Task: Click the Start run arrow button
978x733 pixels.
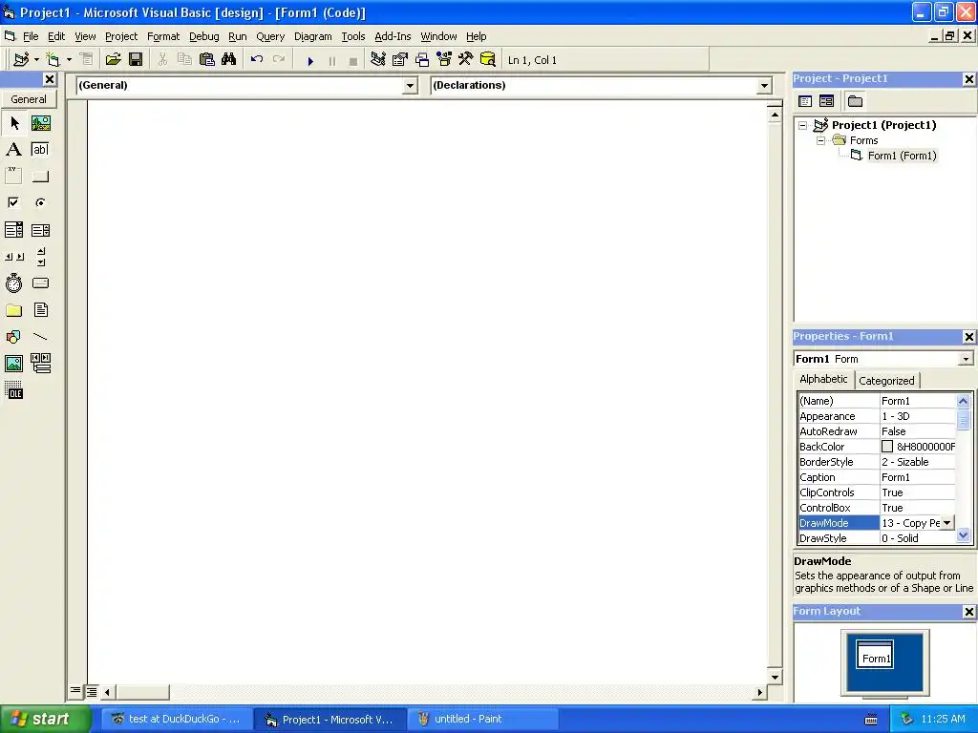Action: coord(310,60)
